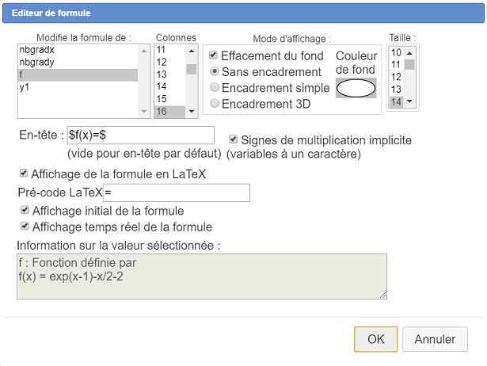Click the formula list scroll-up arrow
This screenshot has width=487, height=366.
click(x=144, y=51)
